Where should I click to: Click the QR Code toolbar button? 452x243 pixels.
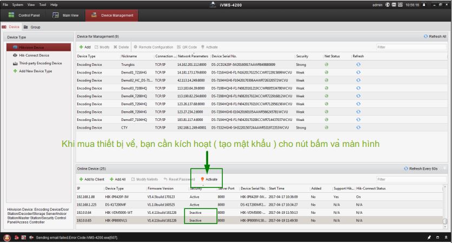tap(187, 47)
